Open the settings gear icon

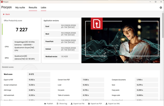coord(161,7)
